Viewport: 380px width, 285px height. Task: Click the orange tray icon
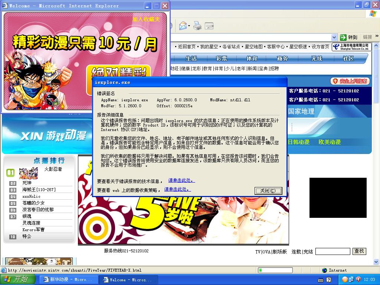point(345,280)
